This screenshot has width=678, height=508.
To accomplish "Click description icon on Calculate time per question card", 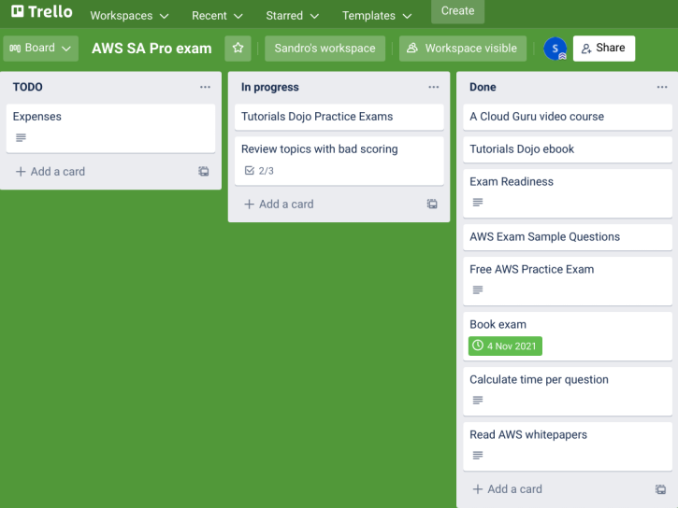I will 477,400.
